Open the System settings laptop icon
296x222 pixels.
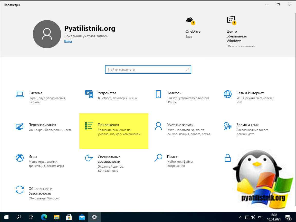point(20,94)
